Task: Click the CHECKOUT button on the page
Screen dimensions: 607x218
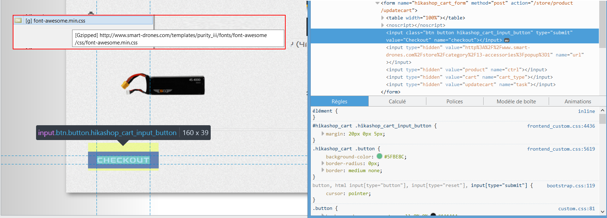Action: point(123,160)
